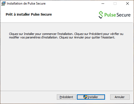134x104 pixels.
Task: Click the green Pulse Secure logo symbol
Action: click(101, 15)
